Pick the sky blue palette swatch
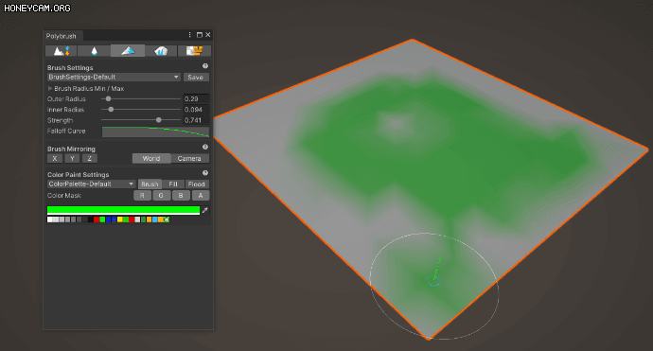This screenshot has height=351, width=653. point(155,219)
